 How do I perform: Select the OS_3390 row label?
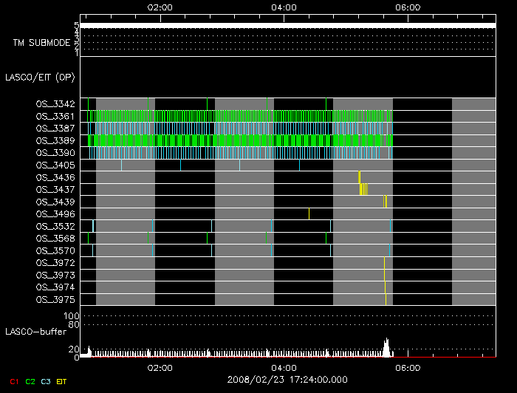[55, 153]
